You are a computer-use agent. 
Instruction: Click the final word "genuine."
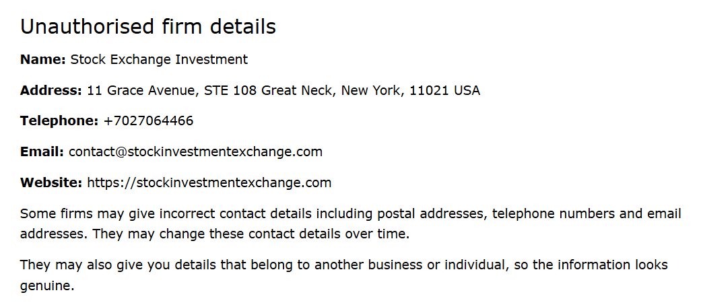tap(46, 286)
